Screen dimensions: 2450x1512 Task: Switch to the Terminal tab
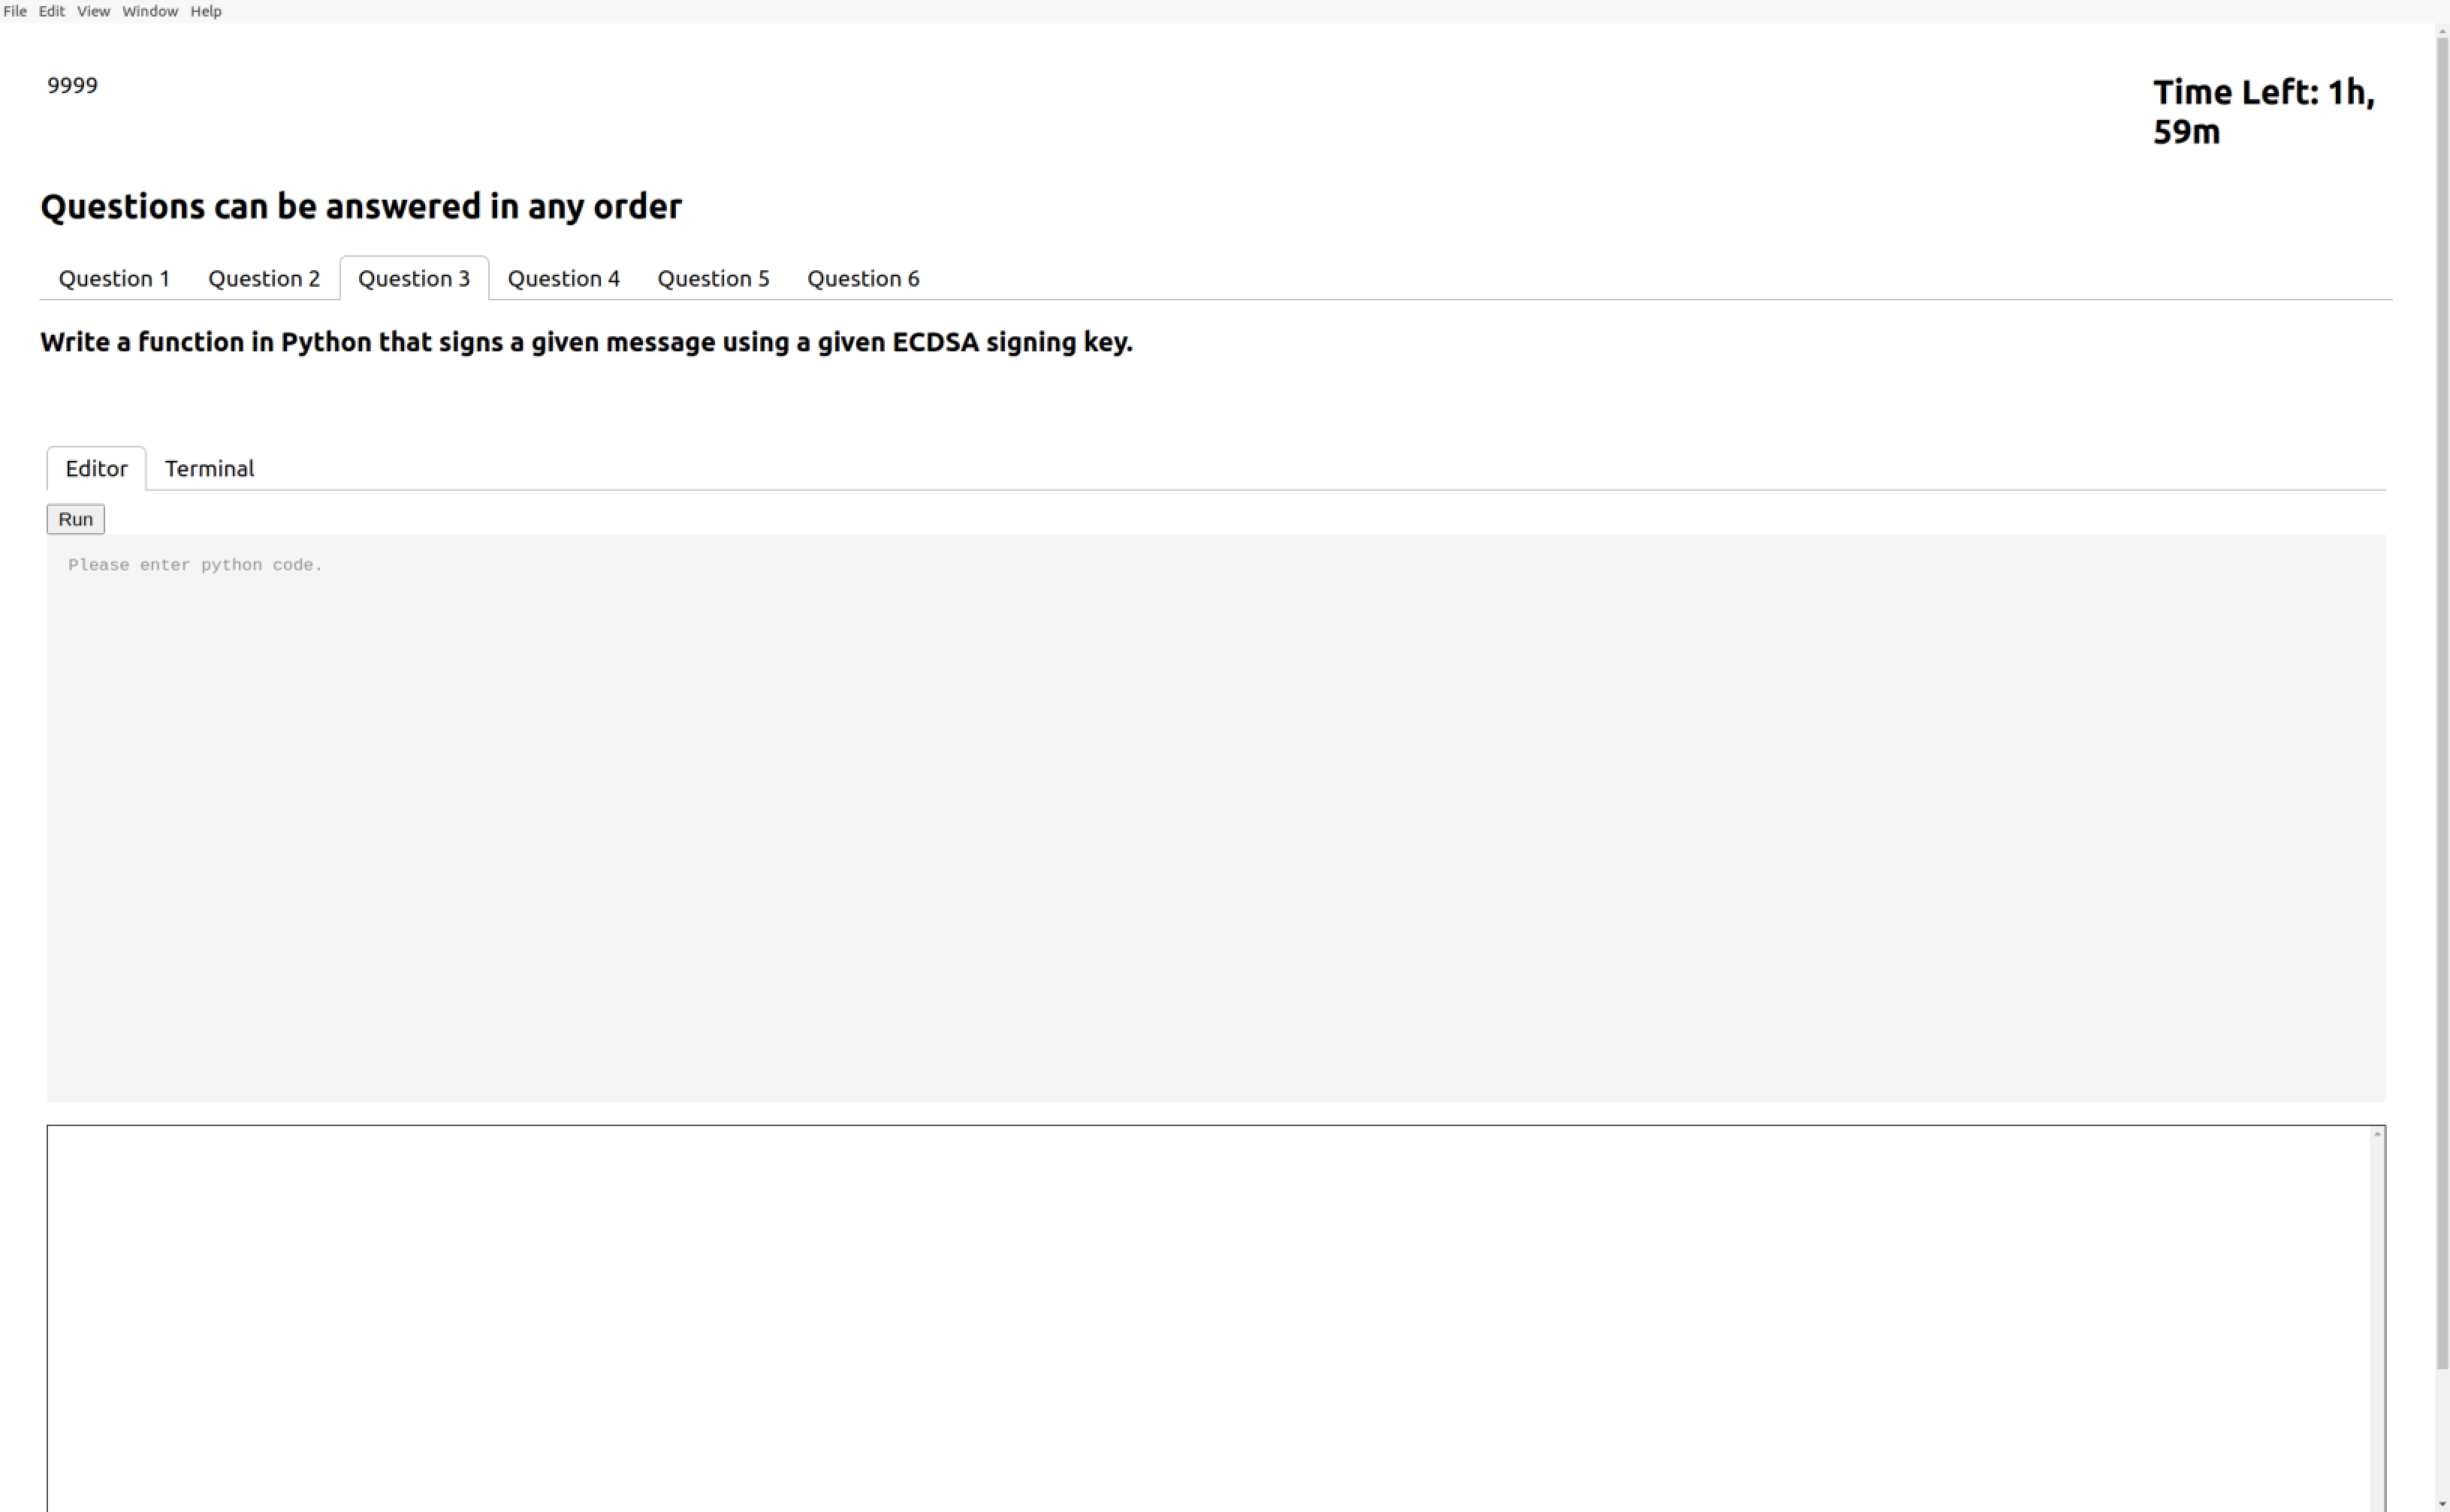(209, 468)
